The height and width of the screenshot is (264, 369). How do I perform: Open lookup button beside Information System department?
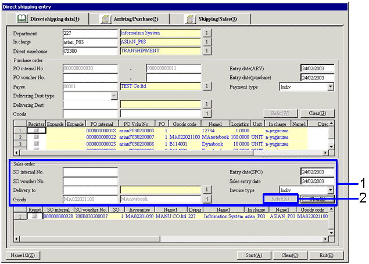click(x=207, y=33)
